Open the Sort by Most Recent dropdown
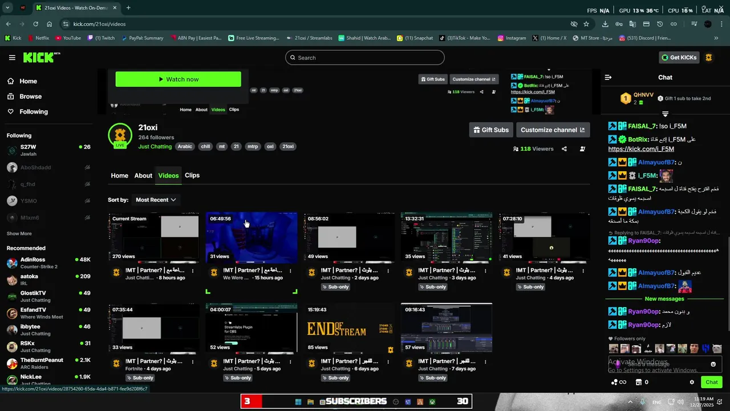The width and height of the screenshot is (730, 411). [156, 200]
